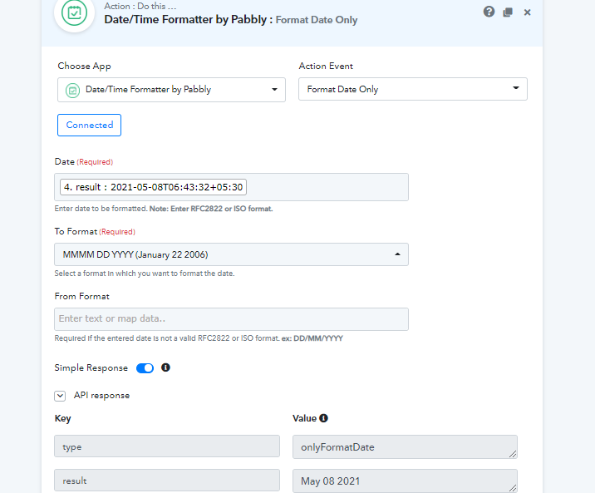
Task: Close the action step with X icon
Action: coord(527,12)
